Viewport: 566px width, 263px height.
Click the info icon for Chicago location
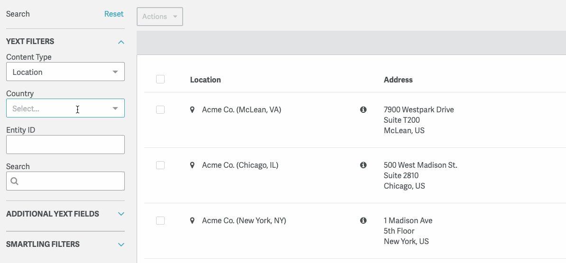(x=363, y=165)
